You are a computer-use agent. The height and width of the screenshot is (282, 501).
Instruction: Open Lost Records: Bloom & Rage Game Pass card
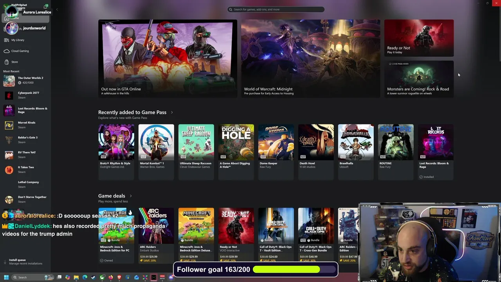click(x=436, y=152)
